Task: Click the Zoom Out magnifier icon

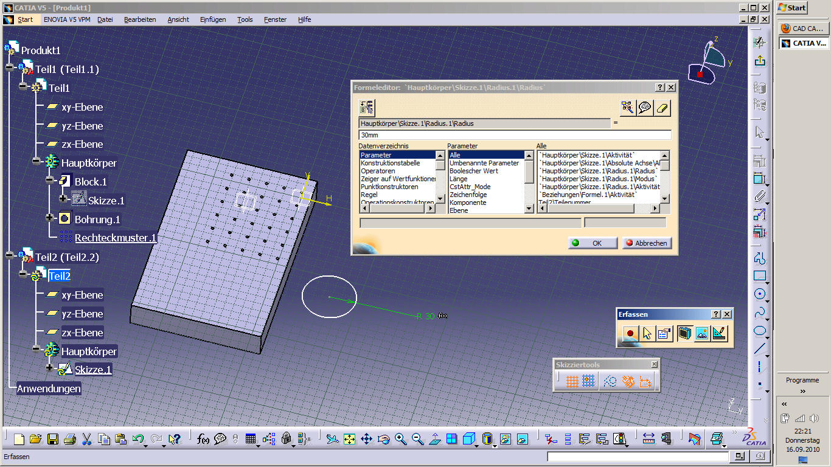Action: coord(417,438)
